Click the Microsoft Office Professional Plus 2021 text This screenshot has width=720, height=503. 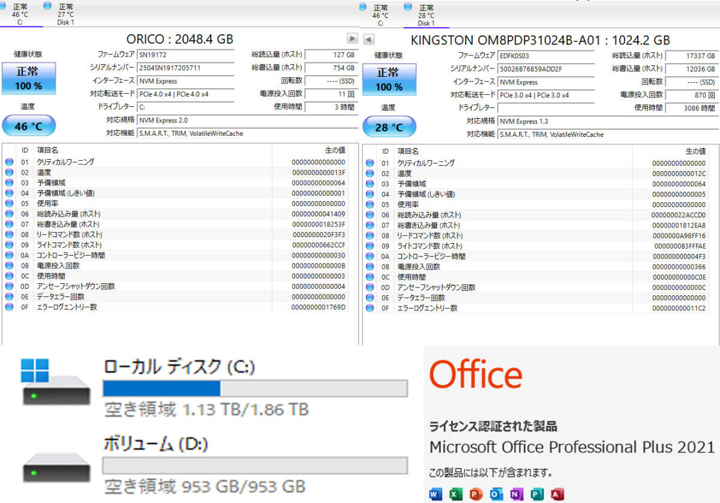point(572,447)
